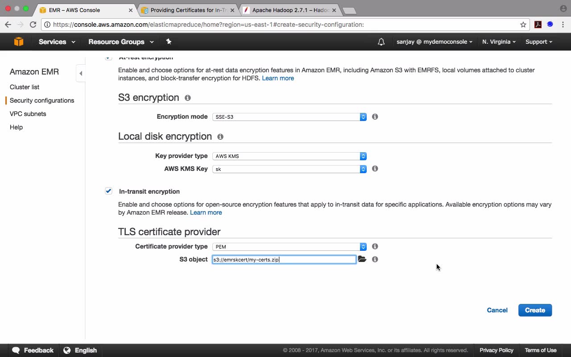Viewport: 571px width, 357px height.
Task: Click info icon next to S3 encryption heading
Action: (x=188, y=98)
